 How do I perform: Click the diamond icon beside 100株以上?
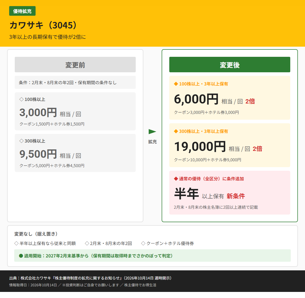(21, 99)
